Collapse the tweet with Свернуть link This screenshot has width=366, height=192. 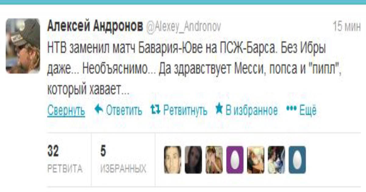[66, 110]
